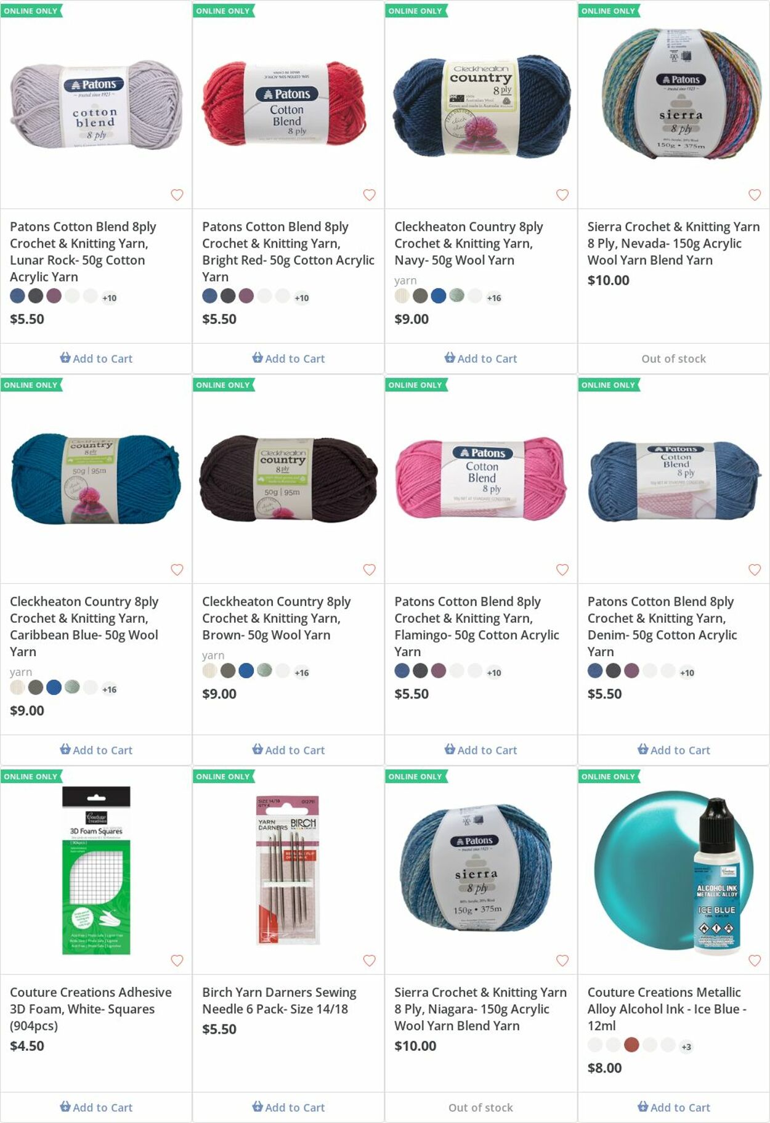Save Caribbean Blue yarn via heart icon

(177, 569)
